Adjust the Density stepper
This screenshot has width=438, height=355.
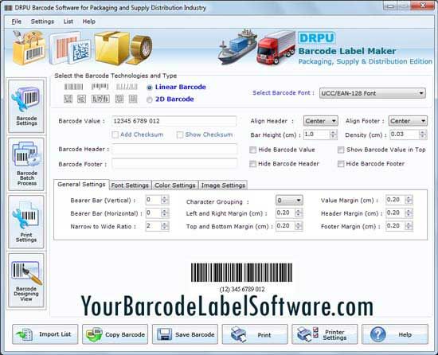423,135
